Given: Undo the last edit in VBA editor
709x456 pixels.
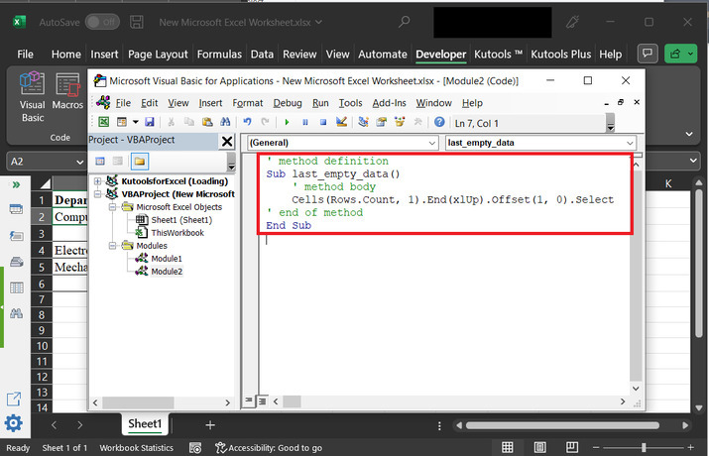Looking at the screenshot, I should tap(247, 122).
